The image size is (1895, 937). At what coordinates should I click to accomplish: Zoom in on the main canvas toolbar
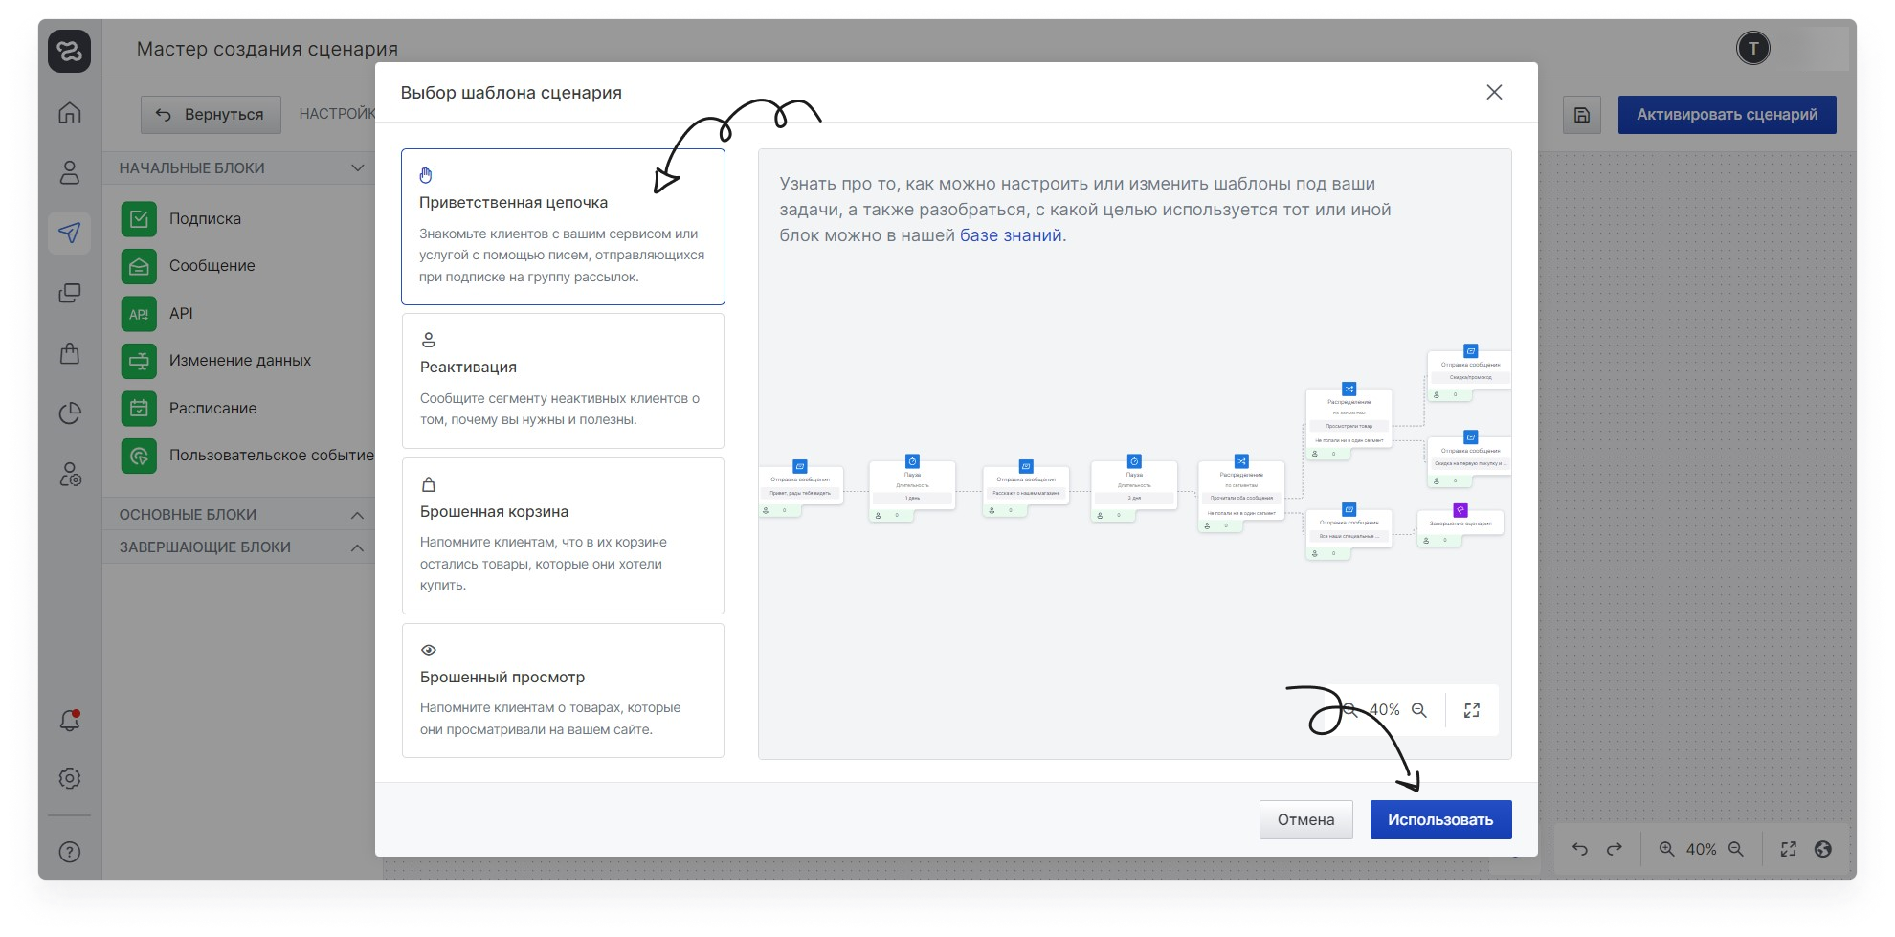click(x=1666, y=849)
